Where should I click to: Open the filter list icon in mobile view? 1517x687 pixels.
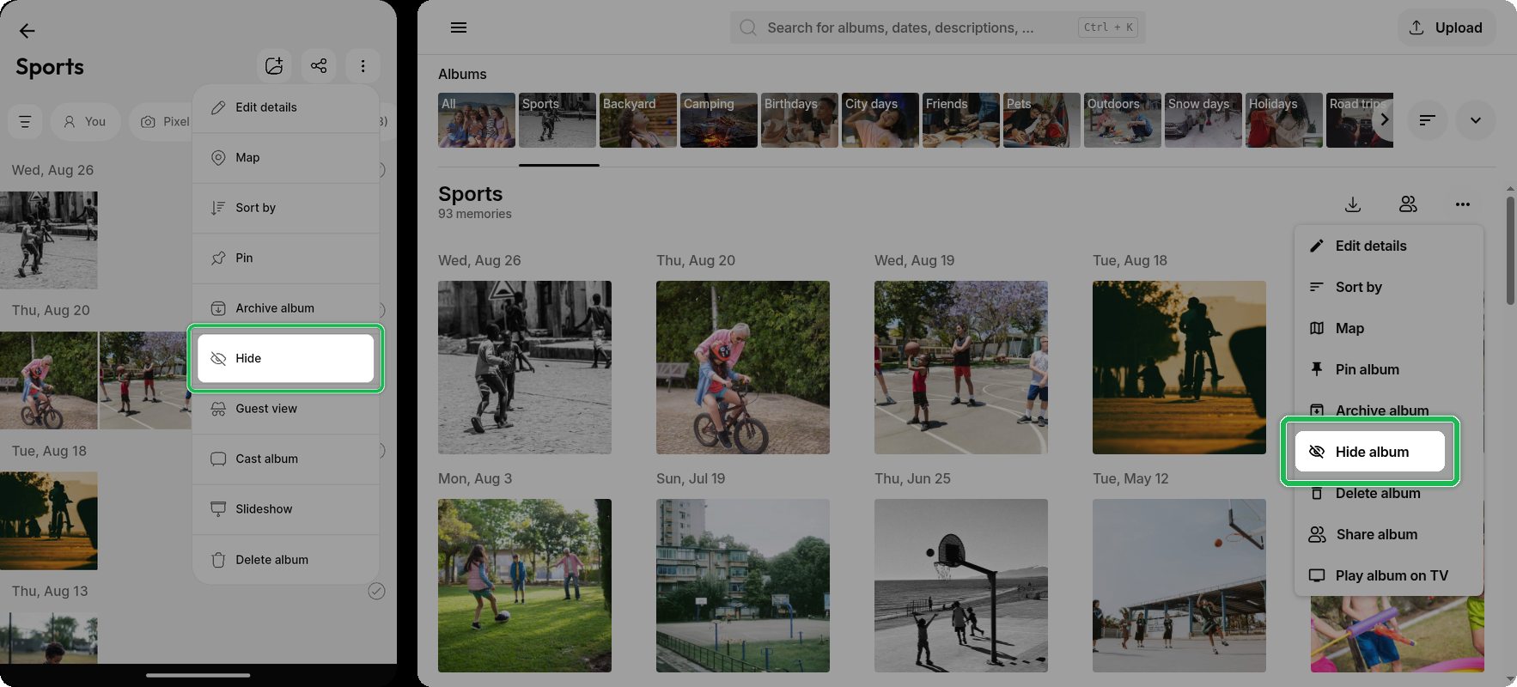tap(25, 122)
